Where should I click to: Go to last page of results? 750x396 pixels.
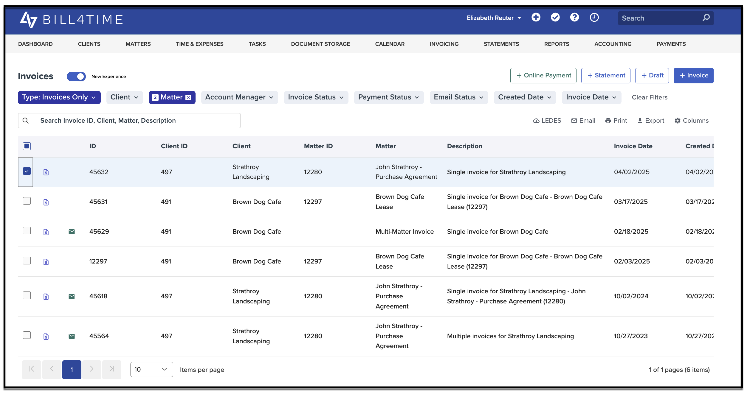(112, 370)
